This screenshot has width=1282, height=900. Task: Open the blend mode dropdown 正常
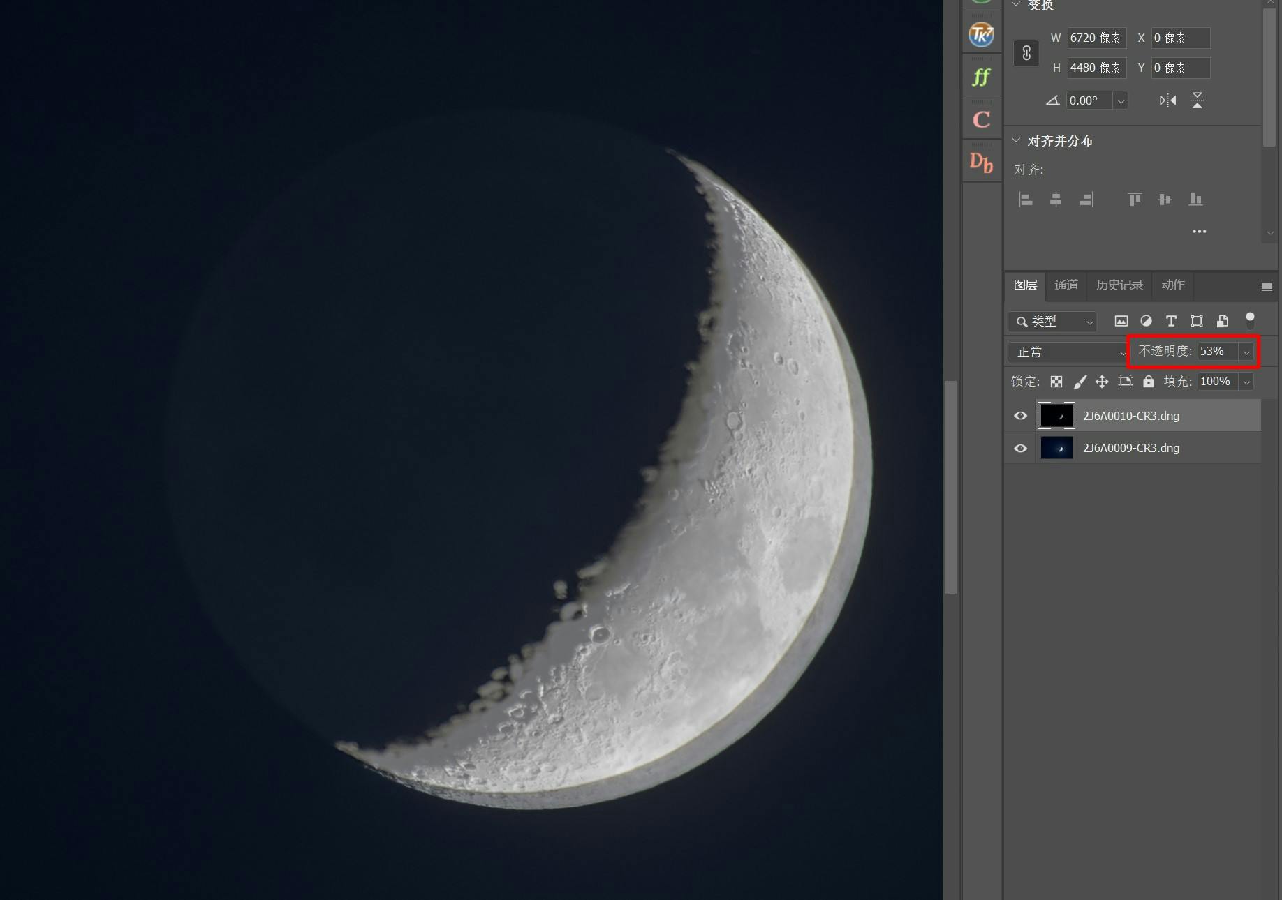pyautogui.click(x=1067, y=352)
